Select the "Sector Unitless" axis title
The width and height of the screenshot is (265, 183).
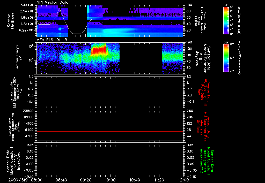[x=11, y=21]
